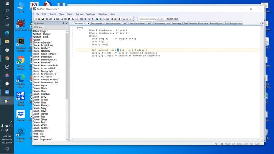Open the Edit menu
Image resolution: width=274 pixels, height=154 pixels.
(x=44, y=14)
